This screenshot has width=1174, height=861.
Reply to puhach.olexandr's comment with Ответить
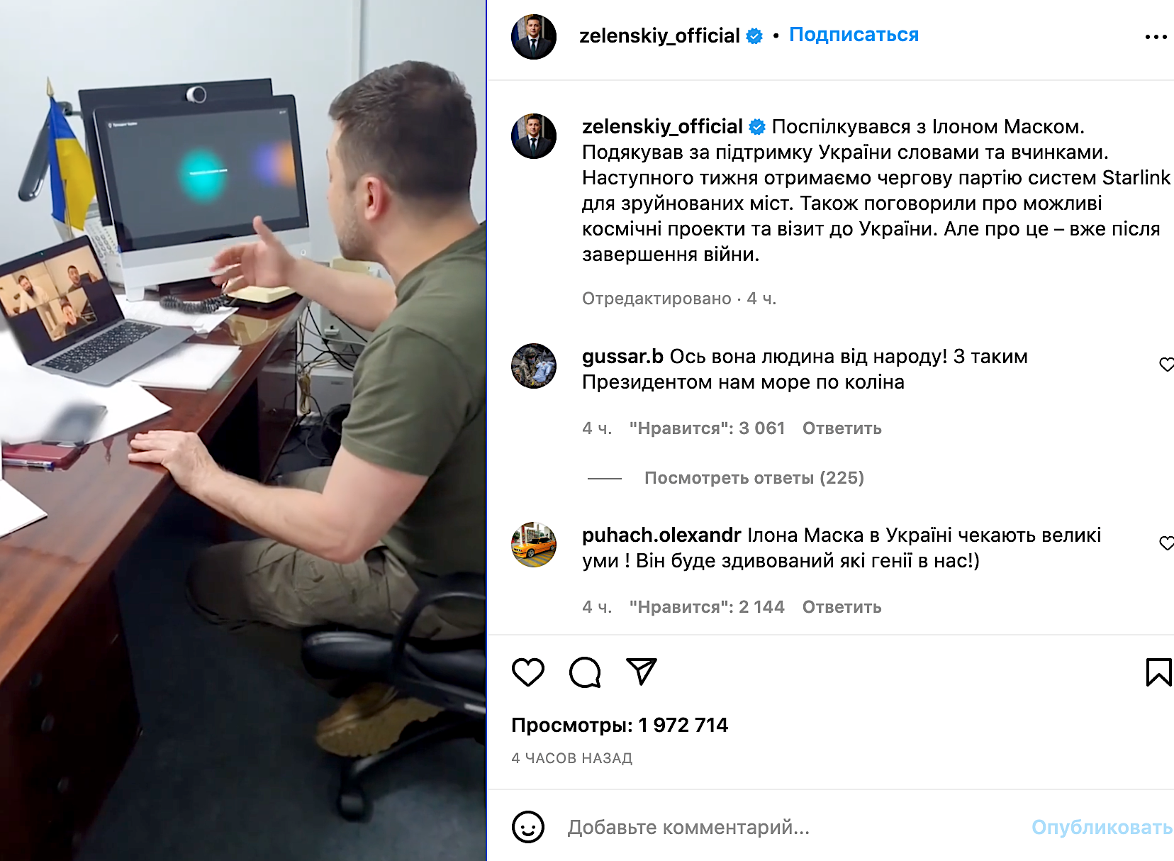(842, 607)
